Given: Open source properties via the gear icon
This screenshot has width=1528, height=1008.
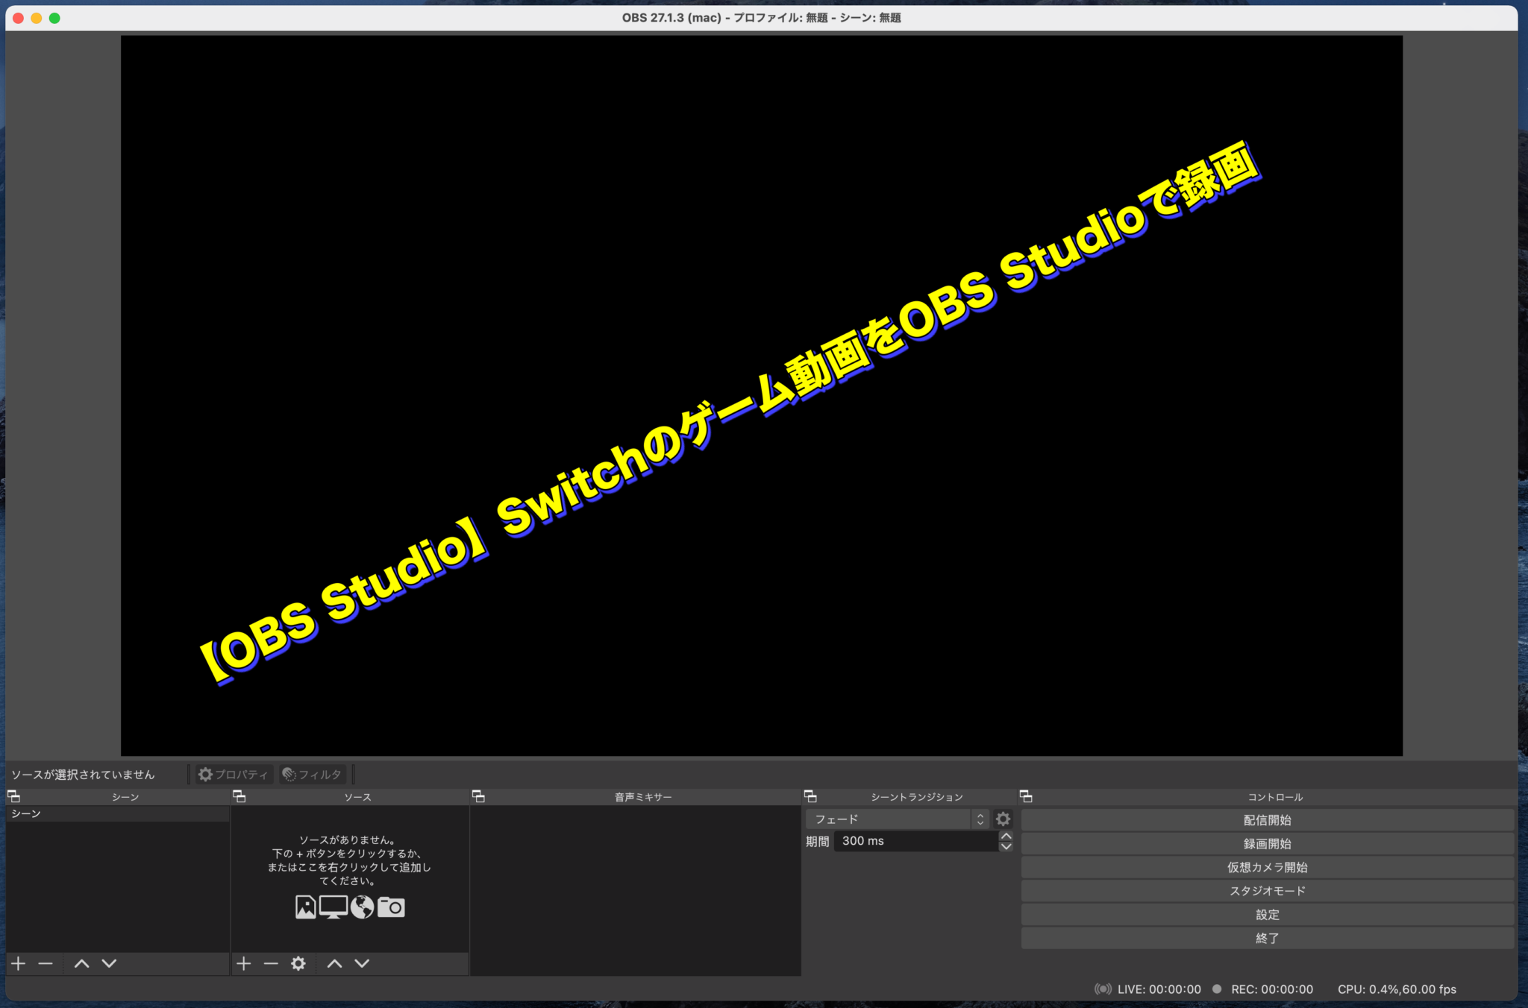Looking at the screenshot, I should [x=298, y=963].
